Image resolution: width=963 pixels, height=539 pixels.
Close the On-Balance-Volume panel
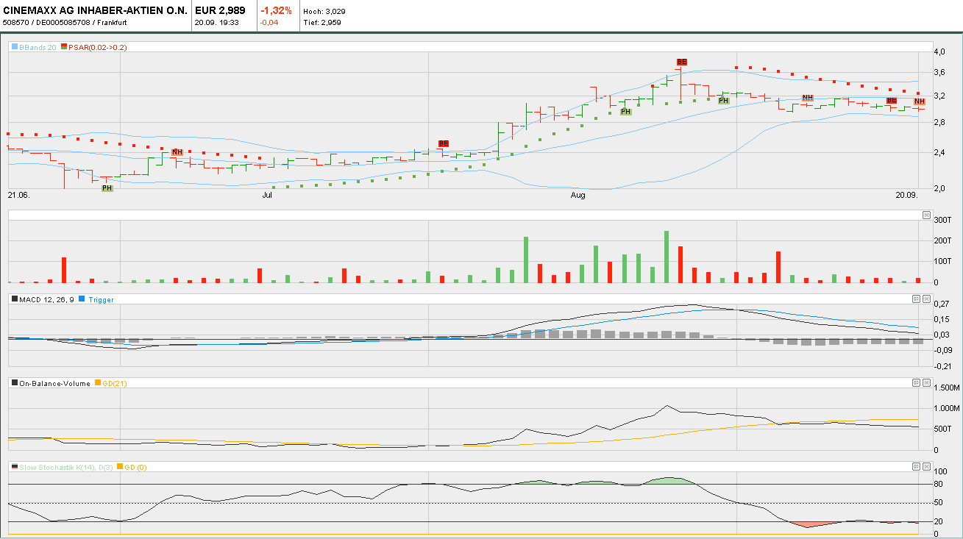tap(926, 382)
